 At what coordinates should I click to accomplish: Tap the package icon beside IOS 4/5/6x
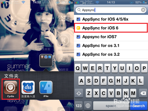click(x=78, y=19)
